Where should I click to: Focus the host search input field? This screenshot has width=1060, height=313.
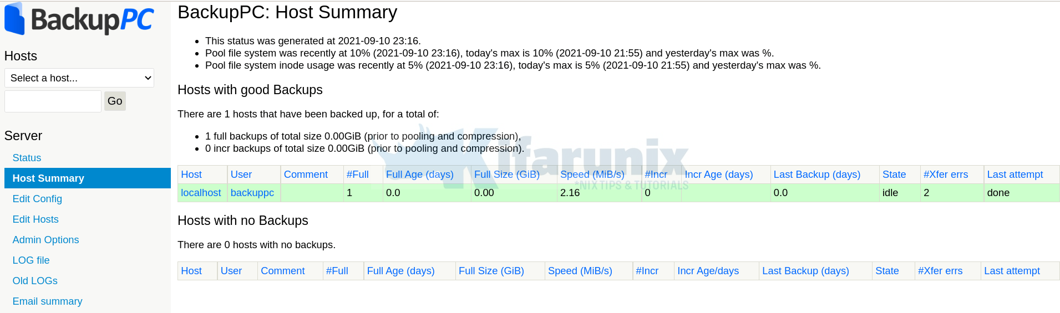53,101
